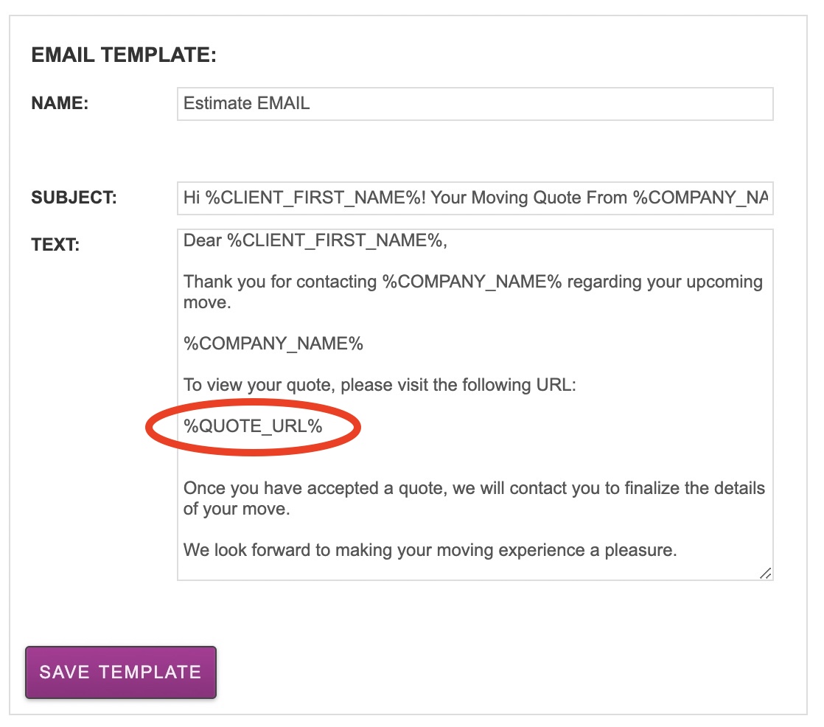Click the Save Template button
This screenshot has height=727, width=824.
click(120, 672)
